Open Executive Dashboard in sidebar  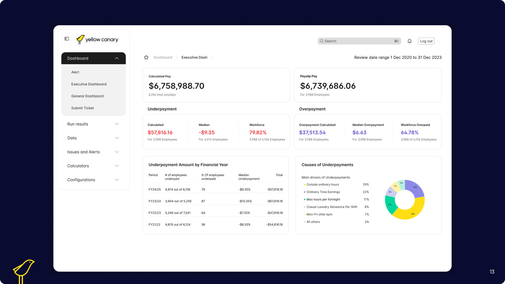tap(89, 84)
